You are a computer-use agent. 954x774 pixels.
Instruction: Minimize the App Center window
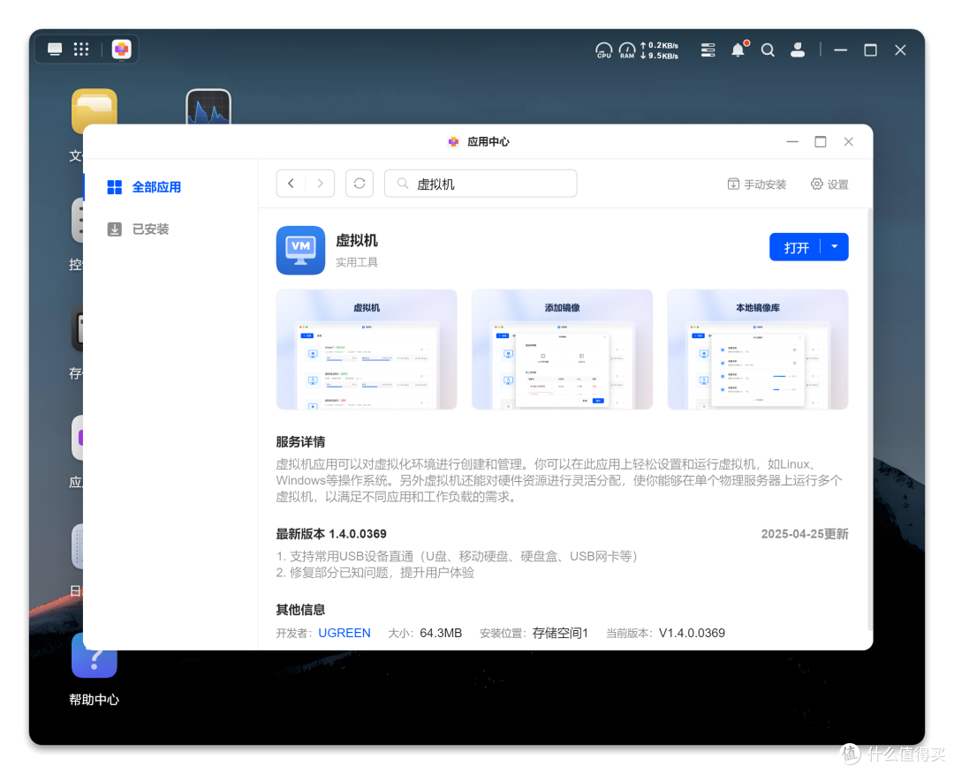[x=792, y=142]
